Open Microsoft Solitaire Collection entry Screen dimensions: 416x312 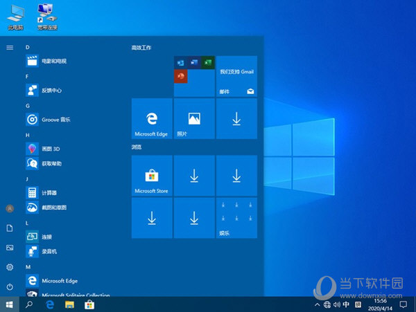point(71,293)
